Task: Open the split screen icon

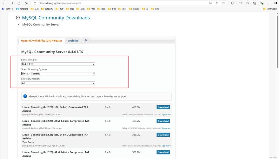Action: tap(240, 3)
